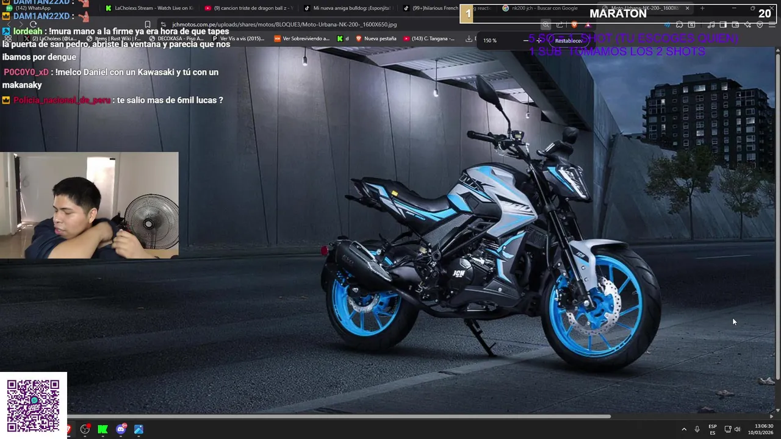The width and height of the screenshot is (781, 439).
Task: Switch to the nk200 jch Google search tab
Action: pyautogui.click(x=545, y=8)
